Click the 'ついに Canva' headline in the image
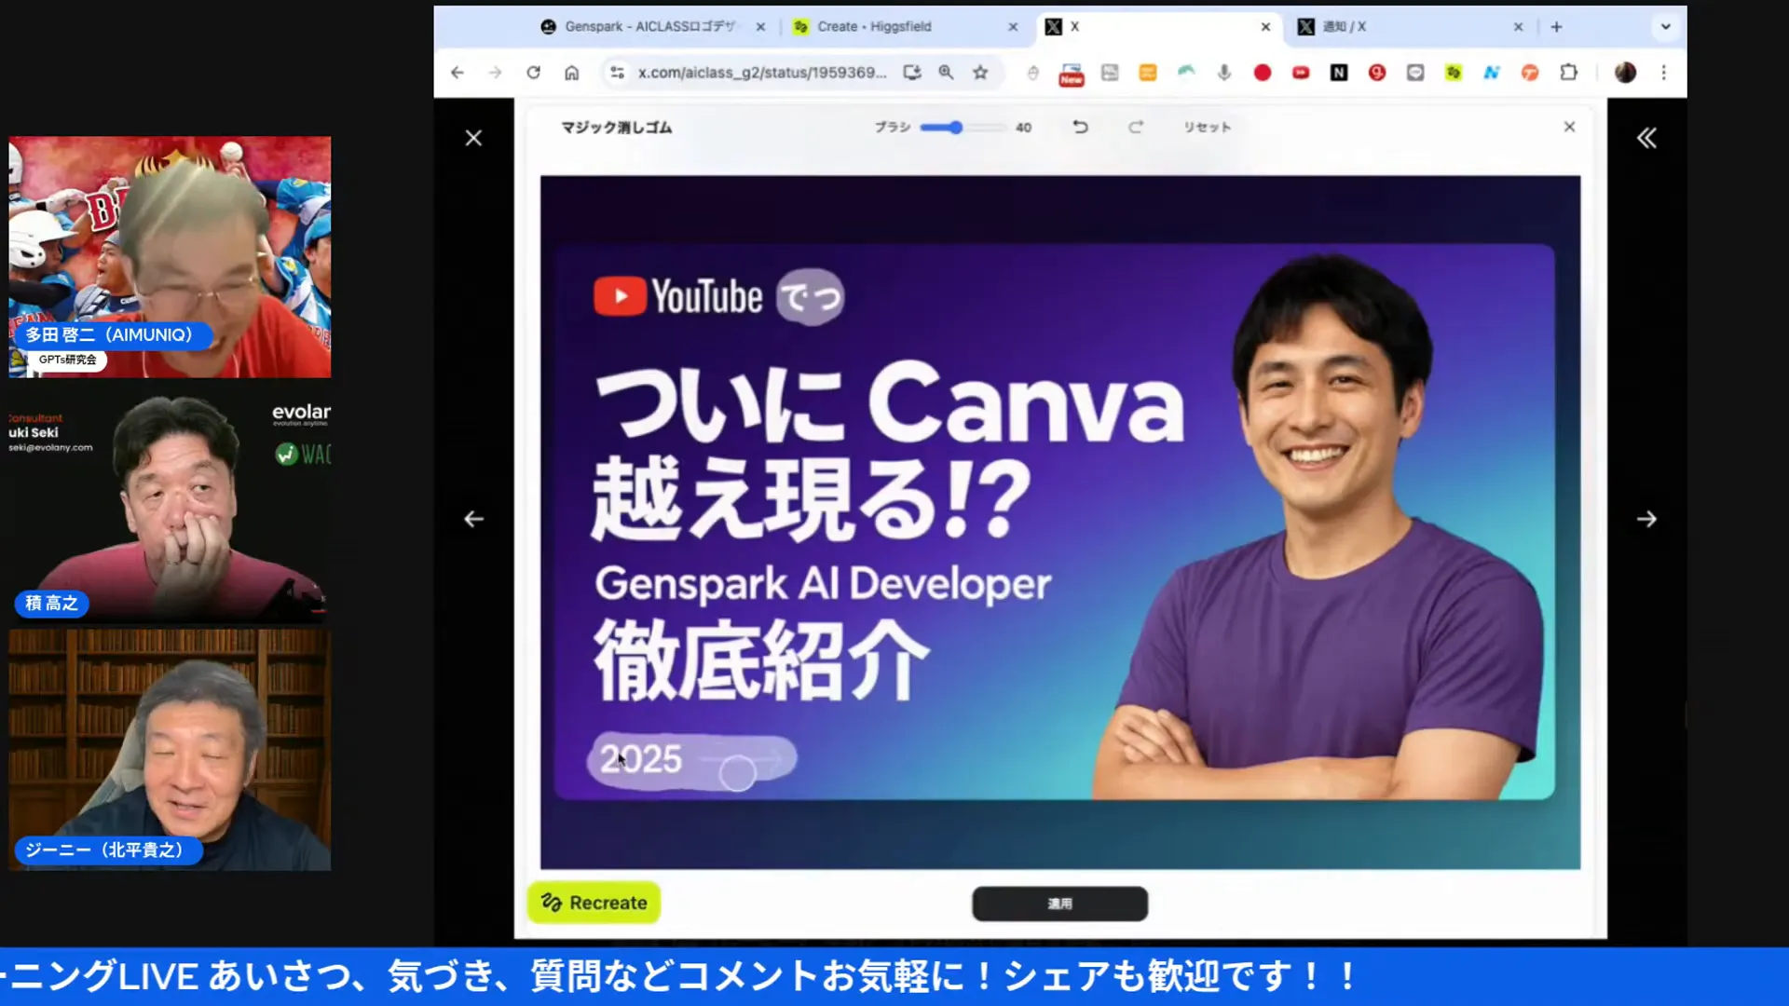This screenshot has width=1789, height=1006. point(890,403)
